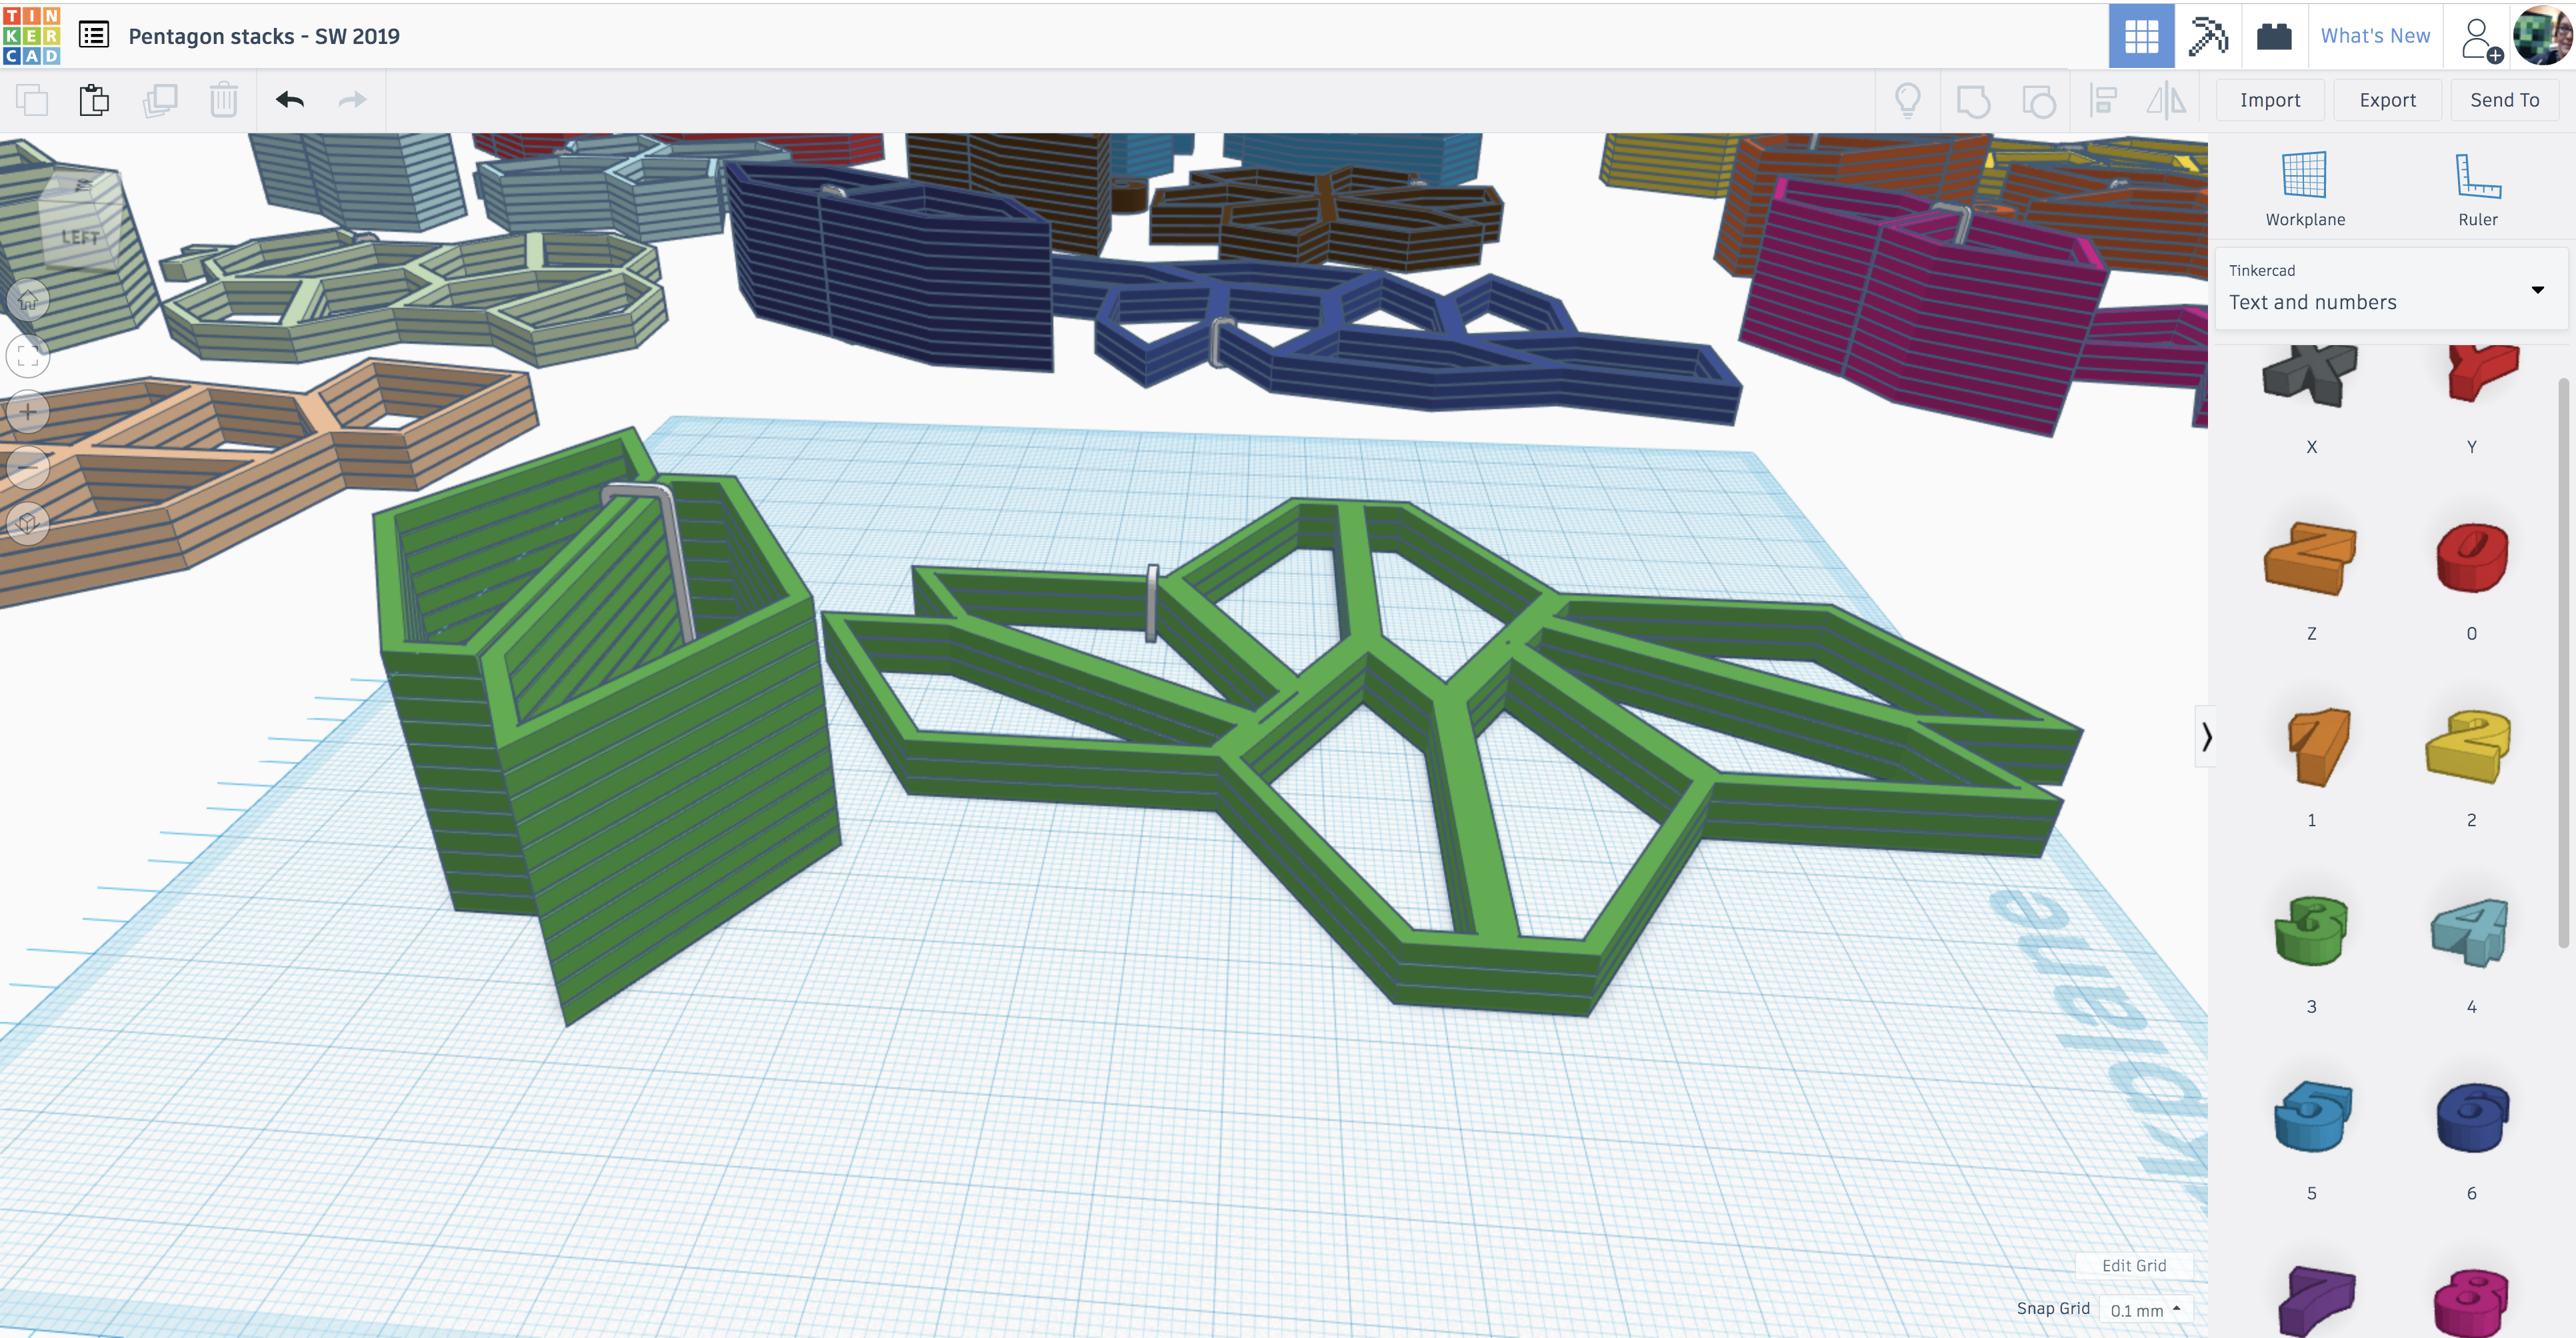Open the Snap Grid 0.1 mm dropdown
This screenshot has width=2576, height=1338.
(x=2145, y=1309)
